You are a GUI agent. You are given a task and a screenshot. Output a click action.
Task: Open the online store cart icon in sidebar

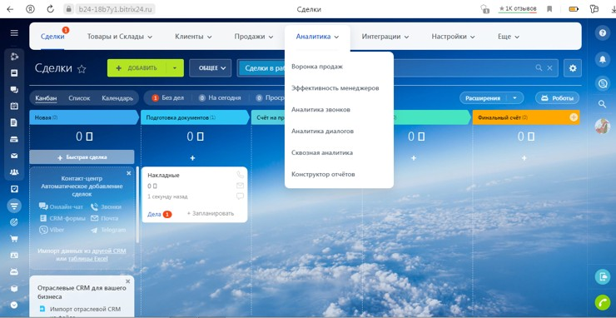click(x=14, y=239)
